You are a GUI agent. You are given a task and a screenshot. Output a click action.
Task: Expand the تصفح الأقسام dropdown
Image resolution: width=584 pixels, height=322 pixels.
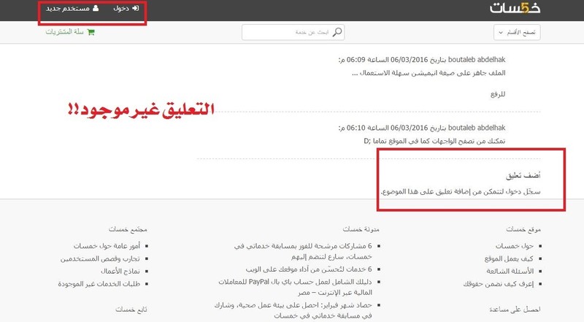517,32
